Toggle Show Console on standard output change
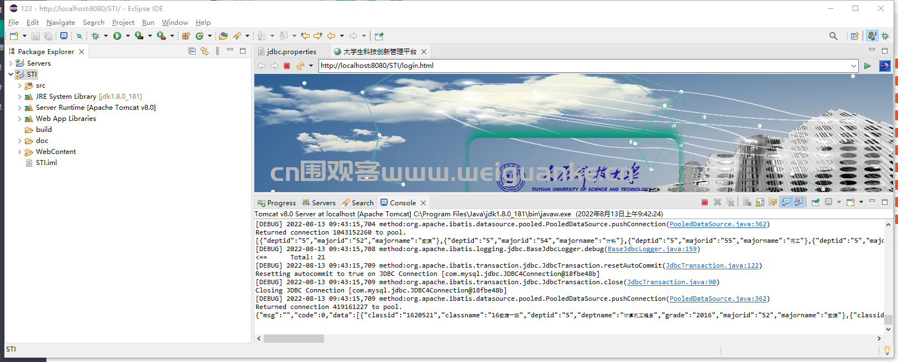The height and width of the screenshot is (362, 898). [x=786, y=203]
